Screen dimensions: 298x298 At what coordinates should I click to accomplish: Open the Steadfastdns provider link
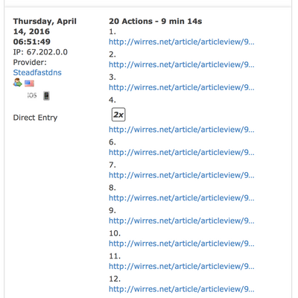click(x=37, y=72)
